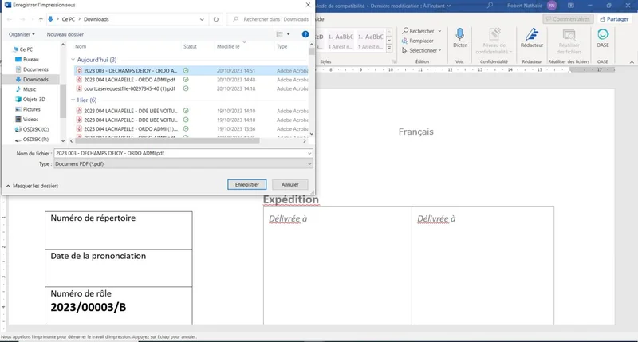The width and height of the screenshot is (638, 342).
Task: Click the Robert Nathalie account avatar
Action: pyautogui.click(x=552, y=6)
